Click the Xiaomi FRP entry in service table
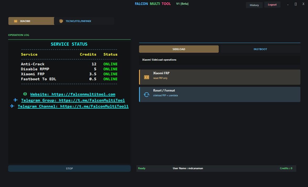Image resolution: width=308 pixels, height=187 pixels. click(32, 74)
